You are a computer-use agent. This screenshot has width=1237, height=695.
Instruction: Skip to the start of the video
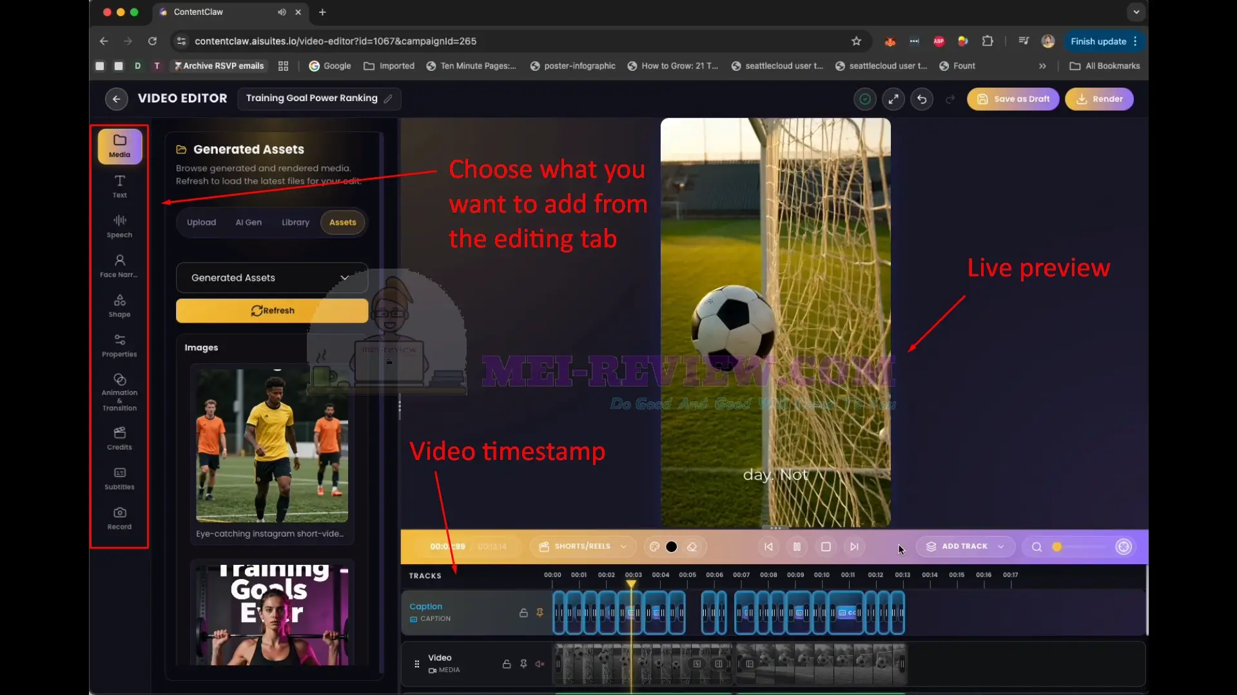[768, 547]
